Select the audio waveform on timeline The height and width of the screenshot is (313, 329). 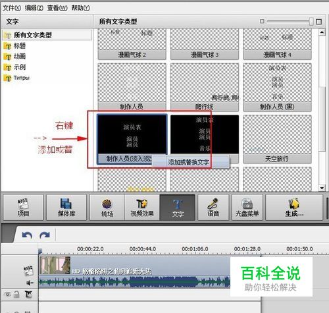[134, 282]
